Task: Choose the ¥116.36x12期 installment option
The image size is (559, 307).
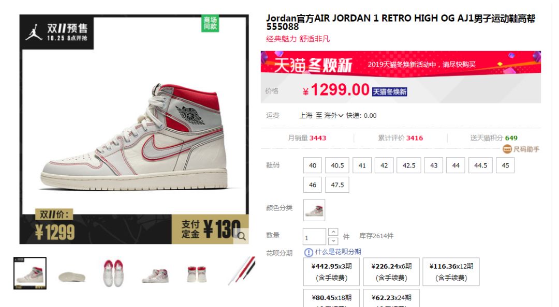Action: click(451, 272)
